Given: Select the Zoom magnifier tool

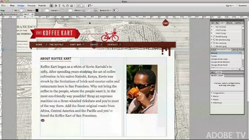Looking at the screenshot, I should [x=63, y=6].
